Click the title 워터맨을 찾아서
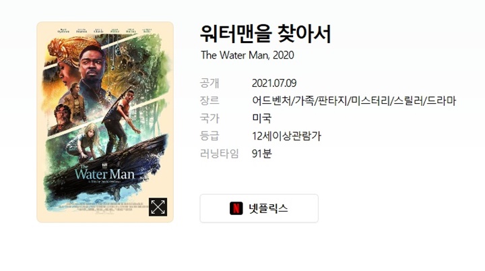Screen dimensions: 485x271 point(265,34)
